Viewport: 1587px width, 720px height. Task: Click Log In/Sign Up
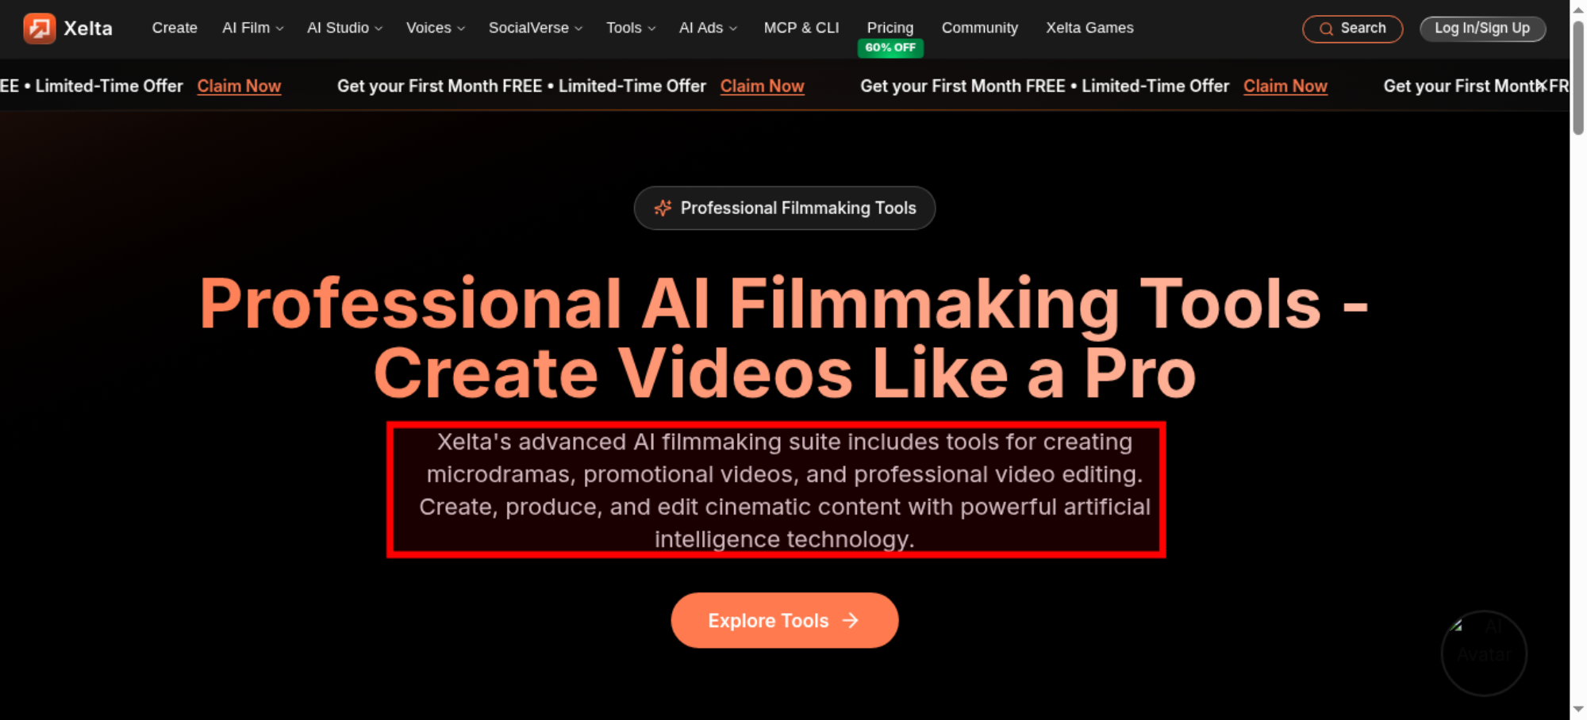pyautogui.click(x=1482, y=29)
